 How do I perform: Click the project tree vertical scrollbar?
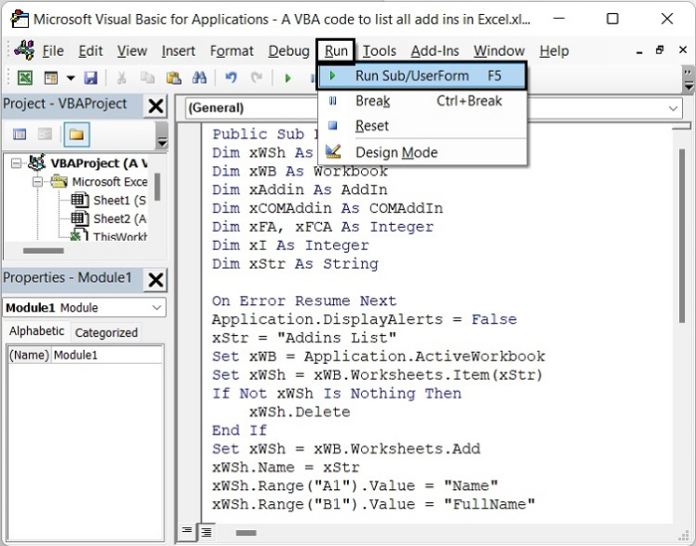157,187
